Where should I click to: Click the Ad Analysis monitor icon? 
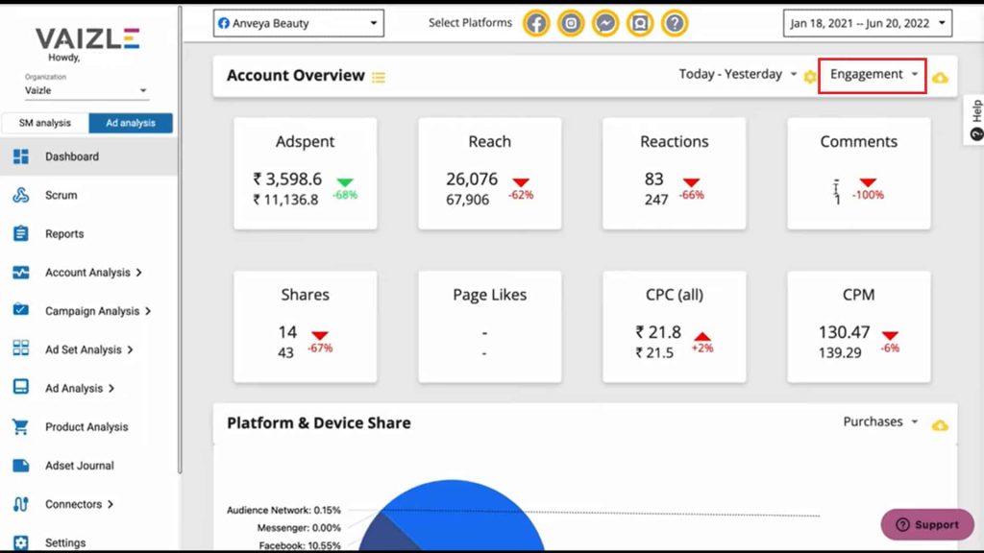(x=21, y=387)
